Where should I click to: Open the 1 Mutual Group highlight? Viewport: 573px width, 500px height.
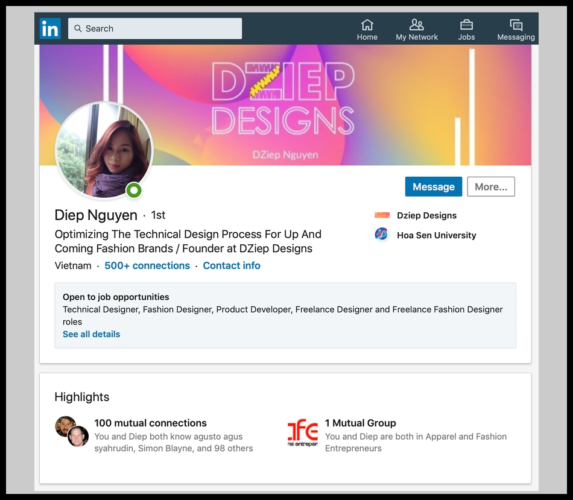(x=360, y=423)
